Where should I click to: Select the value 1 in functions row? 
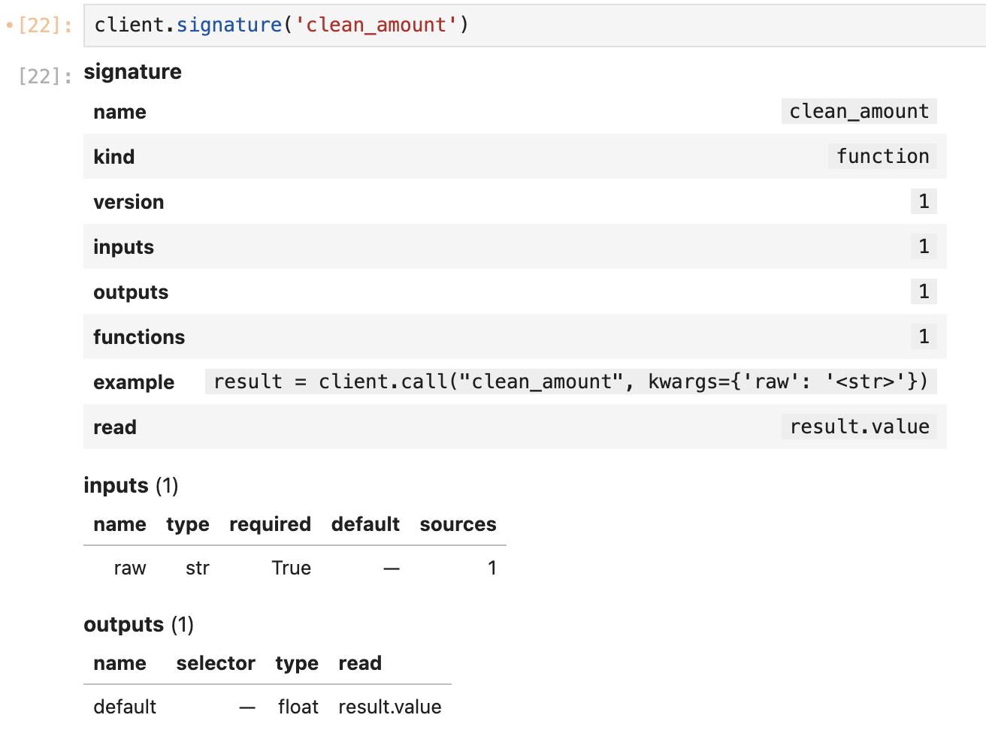click(x=924, y=336)
